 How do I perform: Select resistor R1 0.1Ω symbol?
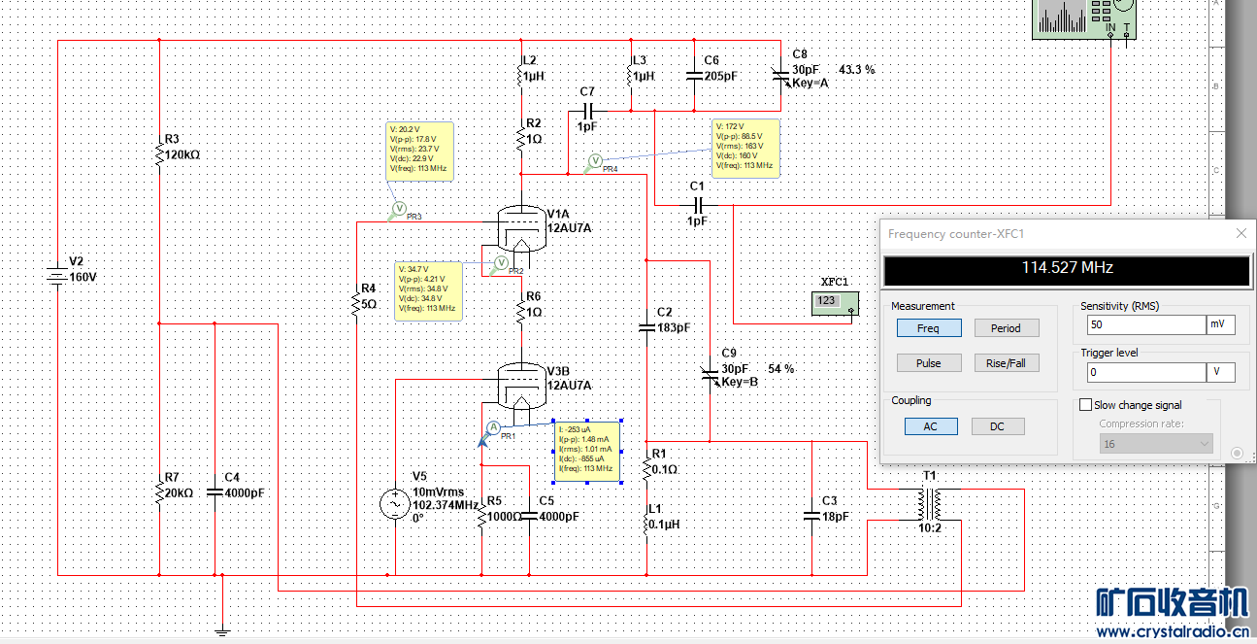[x=646, y=468]
